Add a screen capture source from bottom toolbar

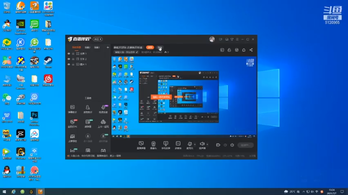(x=141, y=145)
